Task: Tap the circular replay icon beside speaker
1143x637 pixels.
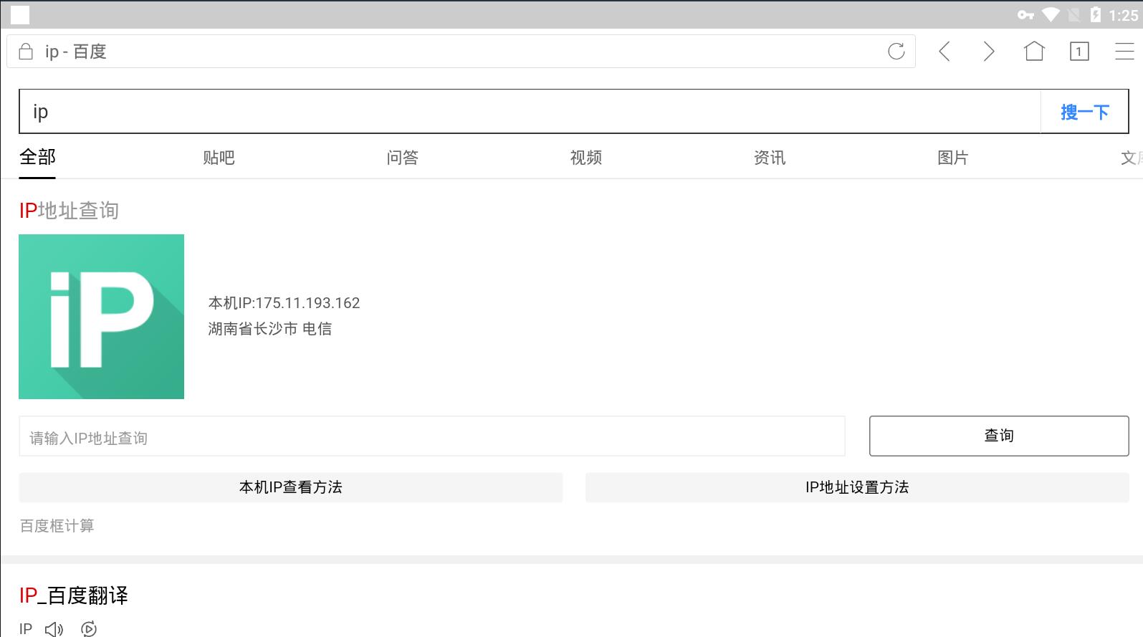Action: (89, 629)
